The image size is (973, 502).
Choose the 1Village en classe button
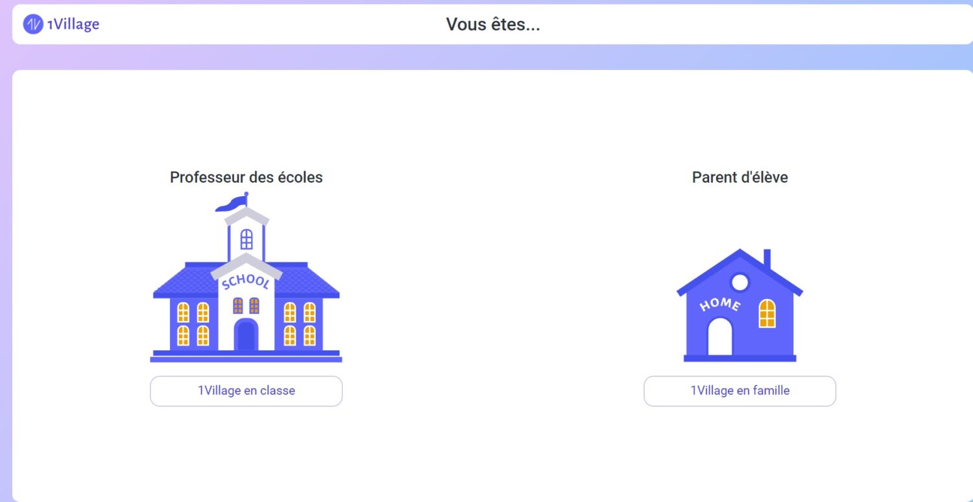point(246,391)
